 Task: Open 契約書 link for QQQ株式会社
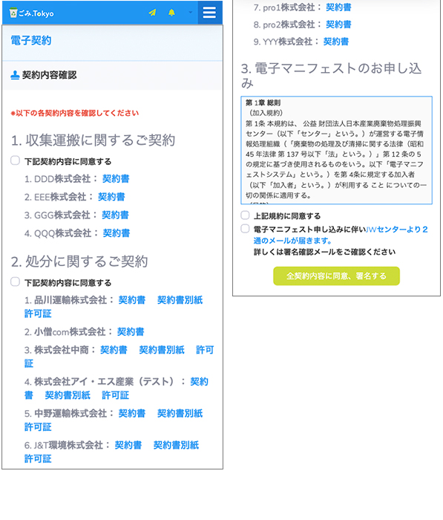[x=117, y=233]
